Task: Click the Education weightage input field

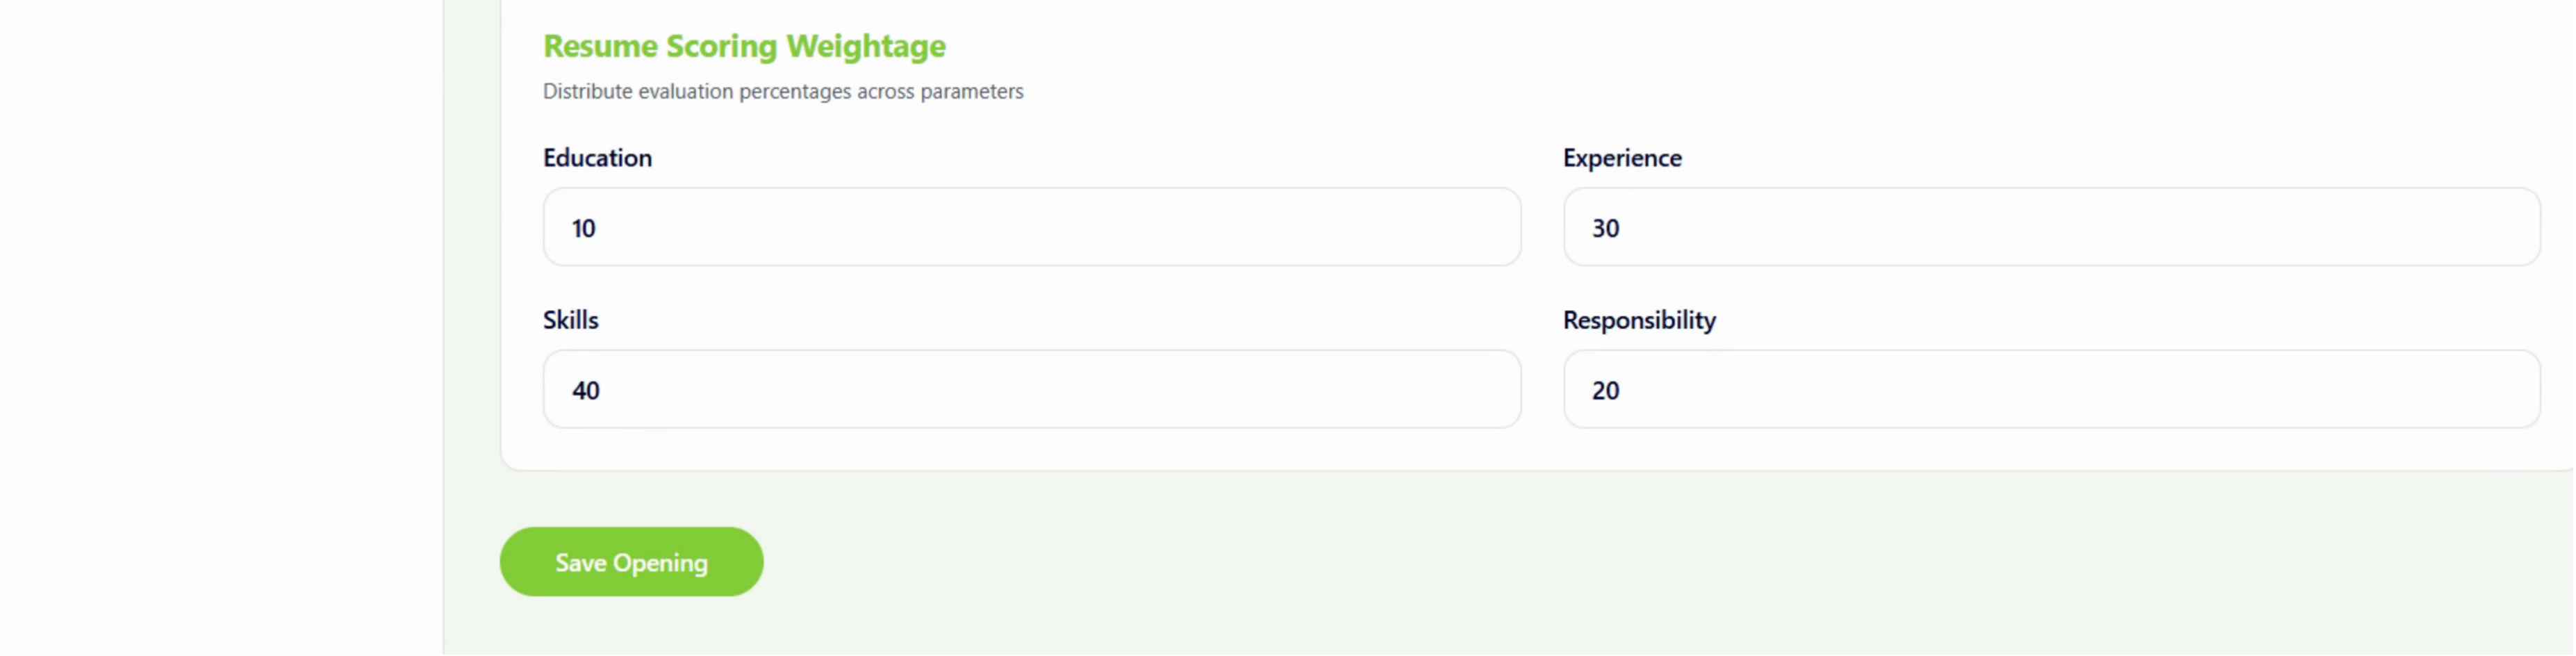Action: pos(1031,227)
